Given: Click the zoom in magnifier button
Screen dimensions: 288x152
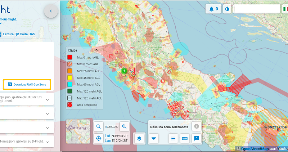Looking at the screenshot, I should pyautogui.click(x=125, y=126).
